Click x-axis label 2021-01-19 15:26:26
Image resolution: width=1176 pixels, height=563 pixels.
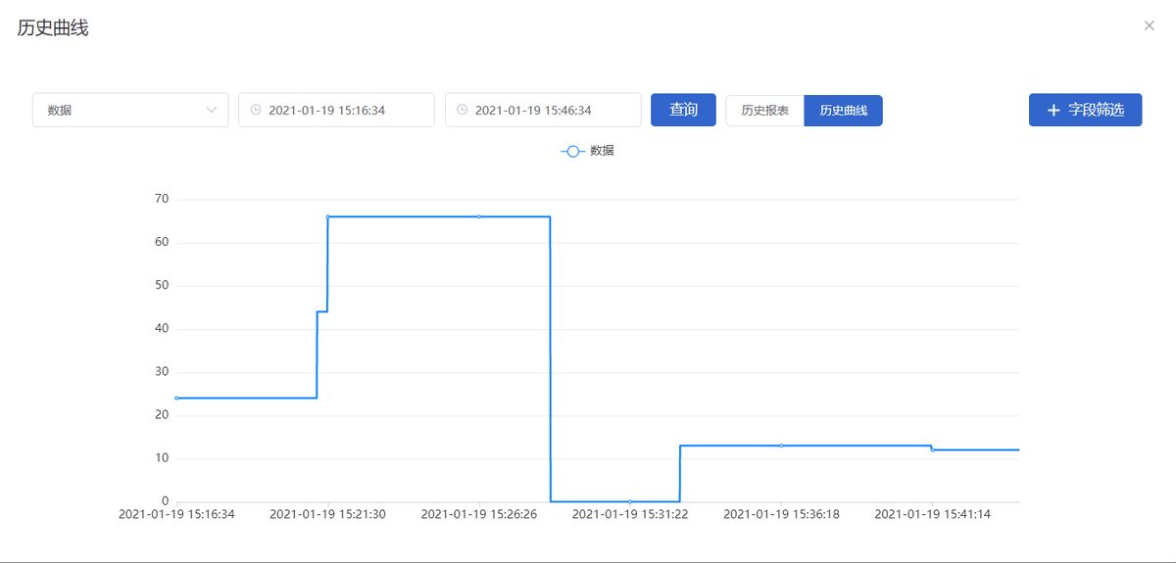(479, 514)
